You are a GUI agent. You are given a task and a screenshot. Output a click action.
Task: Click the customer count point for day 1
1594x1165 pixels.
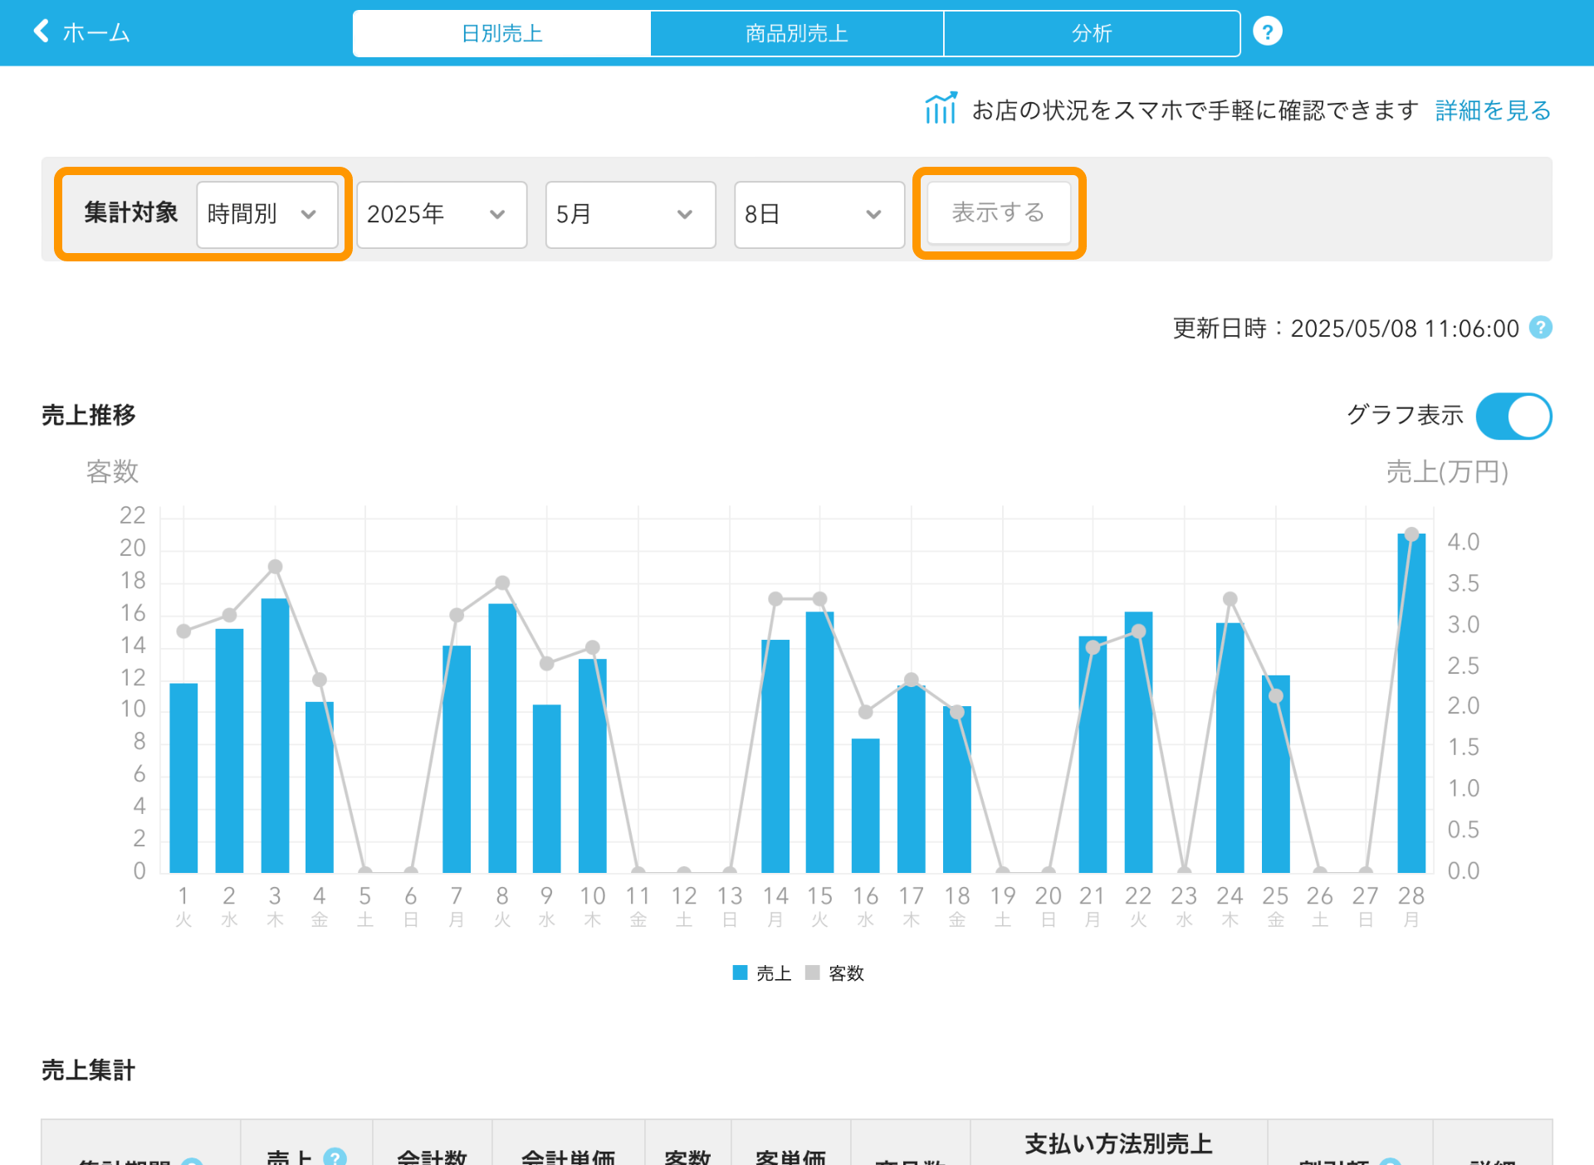coord(183,631)
